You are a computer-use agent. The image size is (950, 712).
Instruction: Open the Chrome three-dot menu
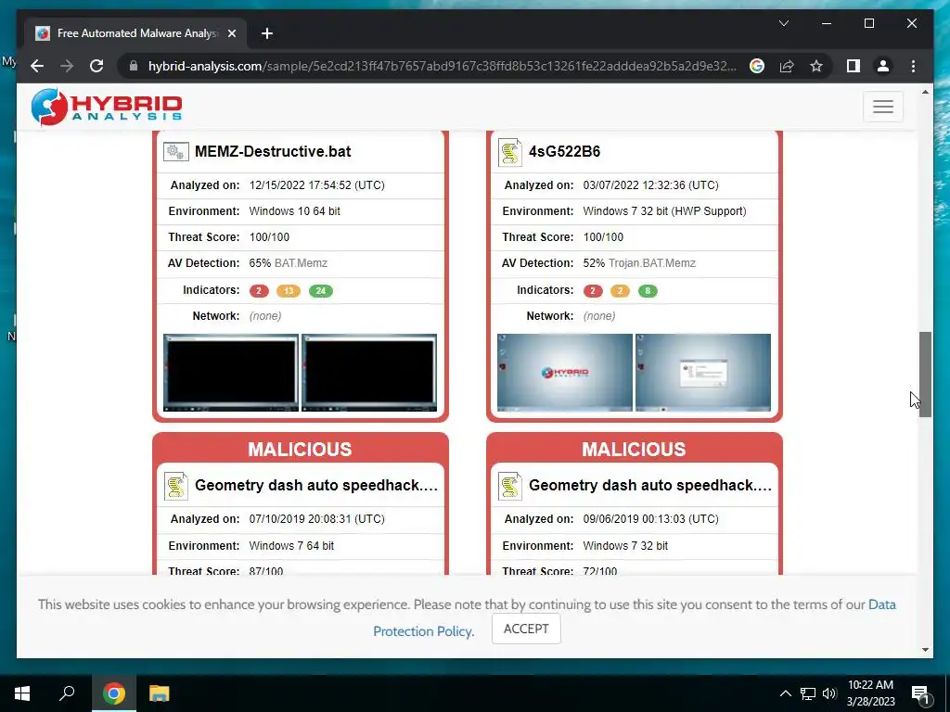[x=913, y=66]
